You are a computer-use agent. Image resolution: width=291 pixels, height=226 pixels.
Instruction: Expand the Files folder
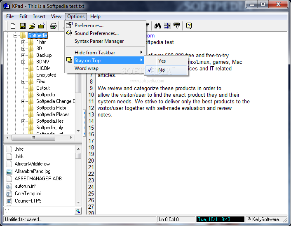click(x=23, y=82)
